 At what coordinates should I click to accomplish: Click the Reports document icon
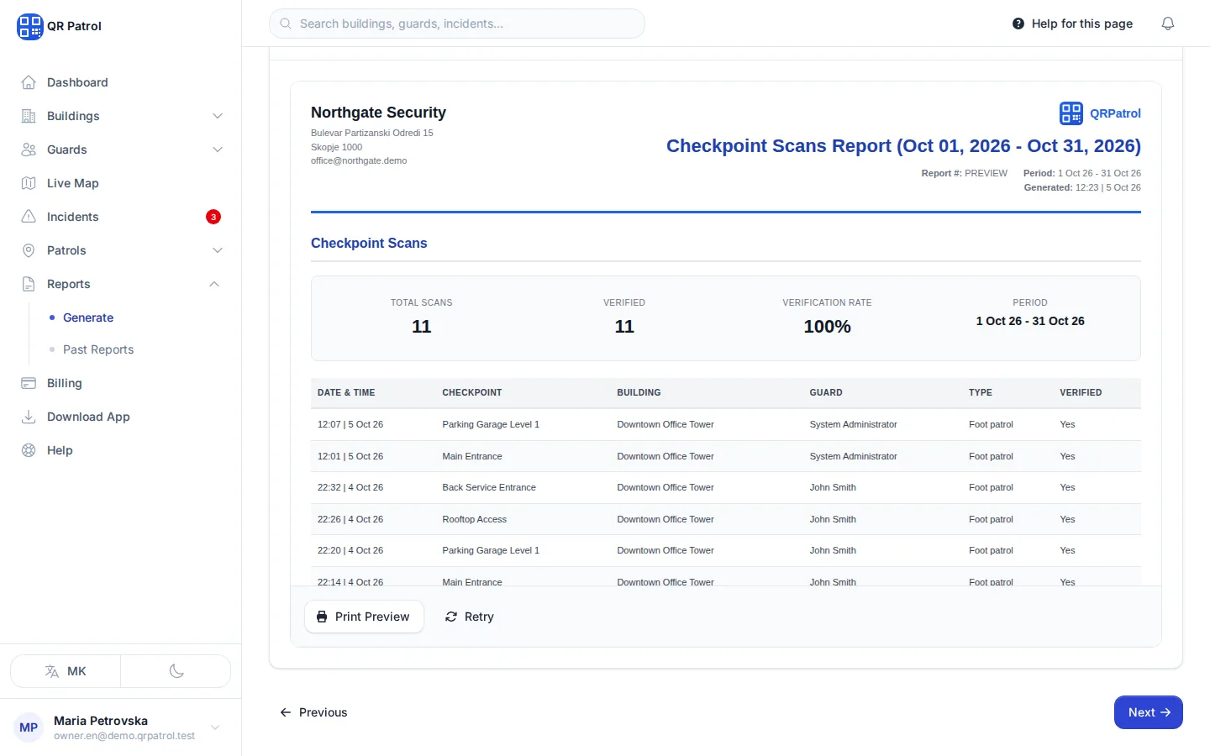tap(29, 284)
